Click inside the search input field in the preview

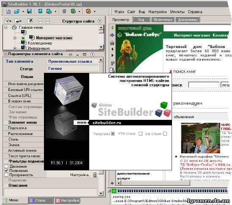pyautogui.click(x=204, y=85)
